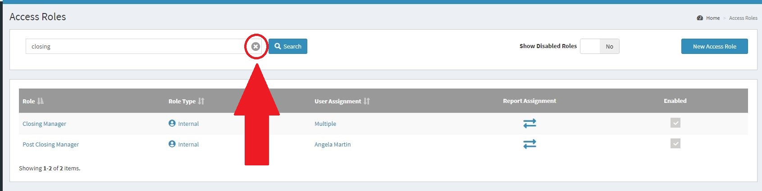
Task: Sort by Role column
Action: click(33, 101)
